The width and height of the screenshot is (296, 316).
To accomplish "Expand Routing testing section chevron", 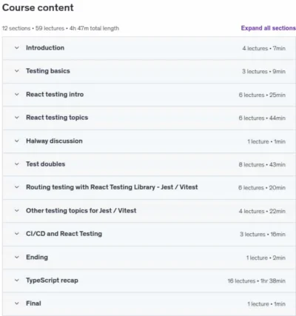I will pyautogui.click(x=17, y=187).
